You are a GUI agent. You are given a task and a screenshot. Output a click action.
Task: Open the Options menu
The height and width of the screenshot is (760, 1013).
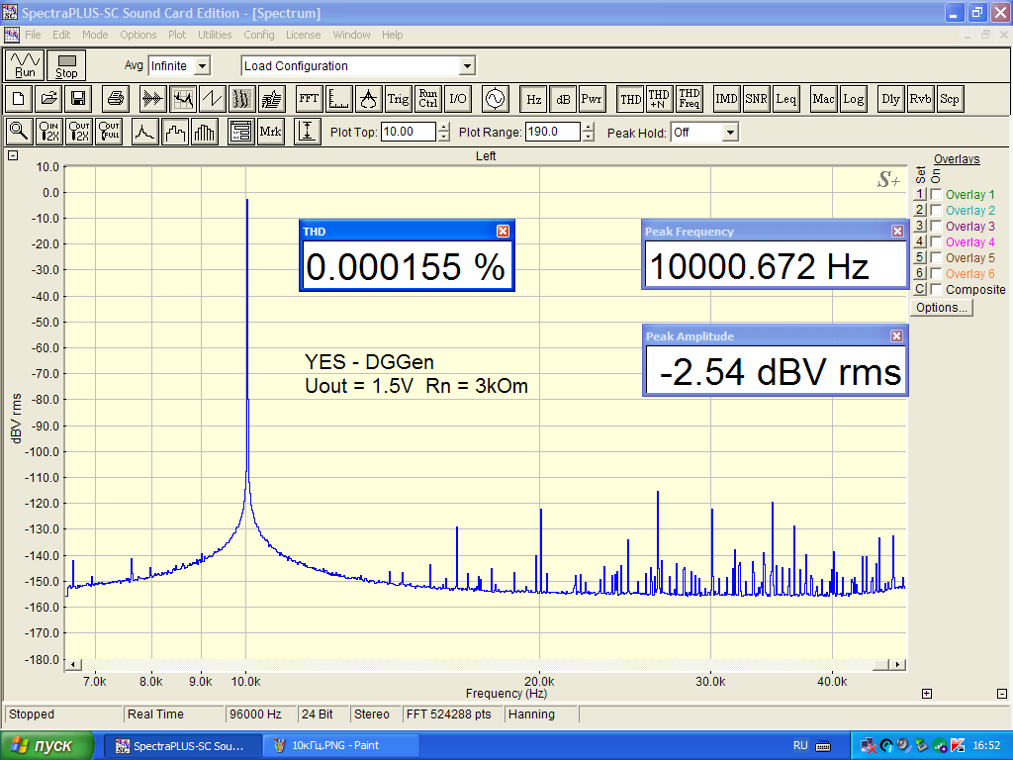(x=138, y=35)
